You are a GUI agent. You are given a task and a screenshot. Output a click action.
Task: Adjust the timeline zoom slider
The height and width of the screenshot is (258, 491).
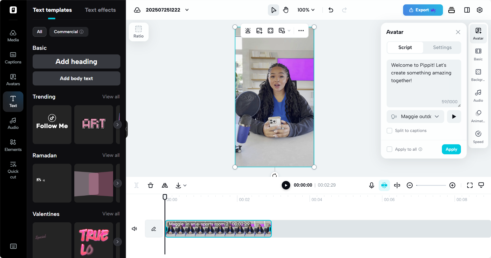pyautogui.click(x=431, y=185)
